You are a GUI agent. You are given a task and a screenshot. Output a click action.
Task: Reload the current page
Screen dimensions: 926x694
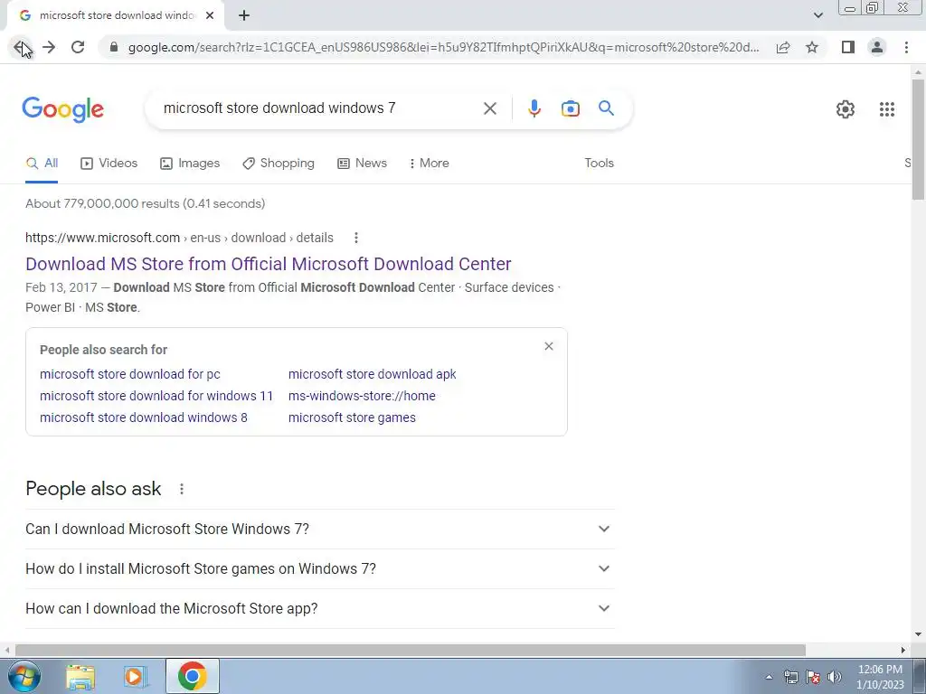(78, 47)
